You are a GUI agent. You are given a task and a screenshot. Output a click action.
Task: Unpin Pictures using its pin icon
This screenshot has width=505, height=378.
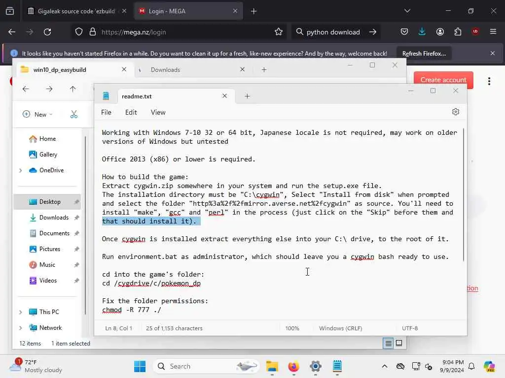click(x=76, y=249)
